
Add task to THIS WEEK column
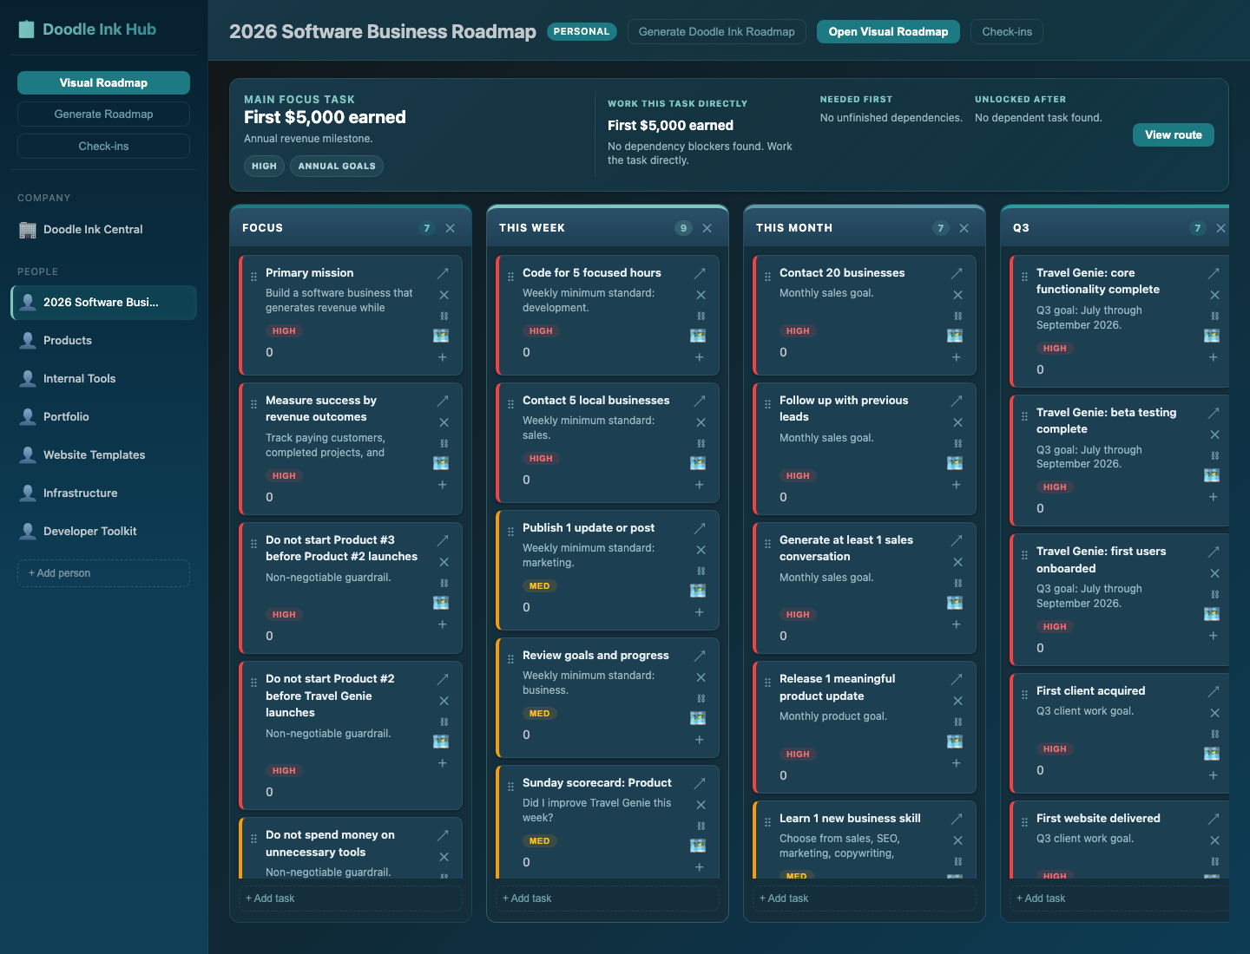coord(608,898)
